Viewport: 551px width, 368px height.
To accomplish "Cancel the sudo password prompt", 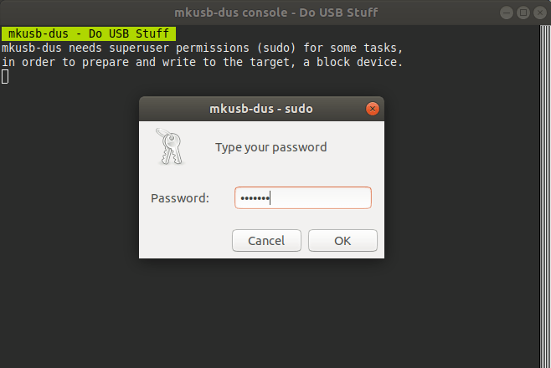I will pos(266,241).
